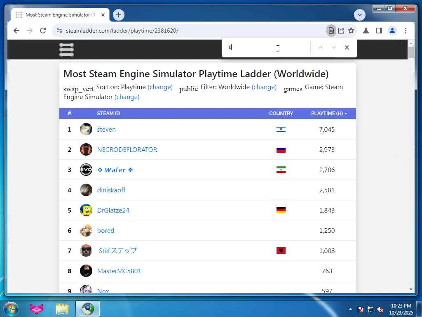Change the Worldwide filter
Screen dimensions: 422x317
tap(264, 87)
